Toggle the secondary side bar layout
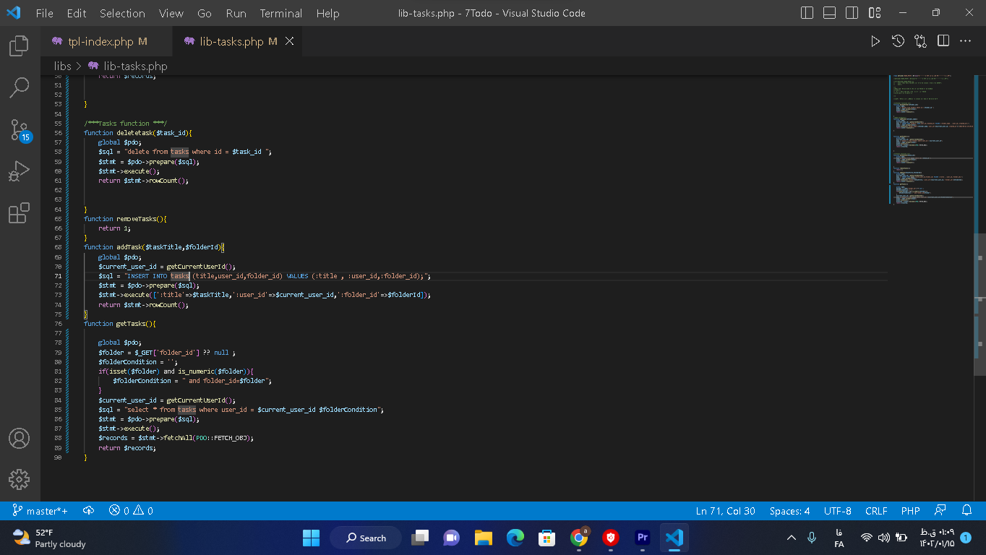 [852, 13]
